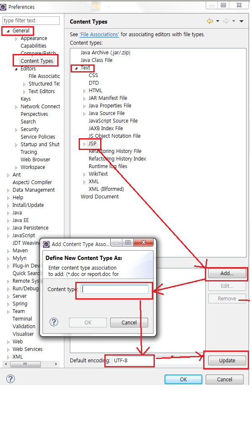Screen dimensions: 252x431
Task: Click the help icon in Preferences footer
Action: click(x=11, y=379)
